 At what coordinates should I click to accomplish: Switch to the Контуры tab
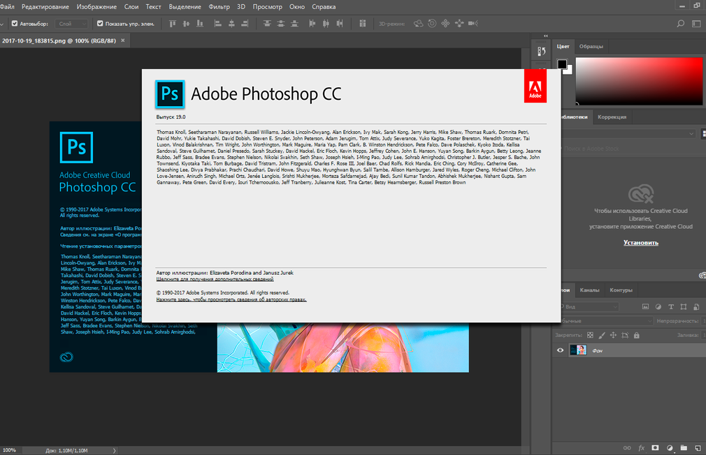pos(621,290)
